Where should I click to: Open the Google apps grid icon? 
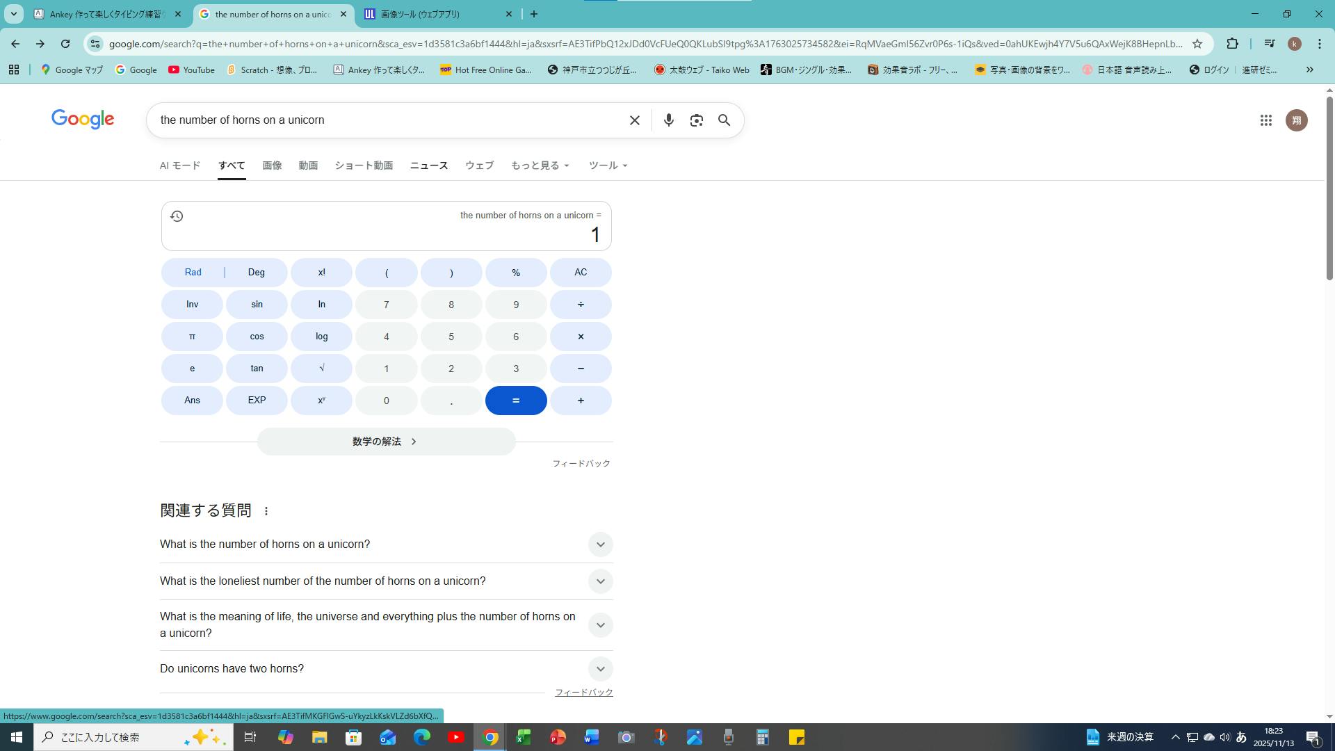tap(1265, 120)
